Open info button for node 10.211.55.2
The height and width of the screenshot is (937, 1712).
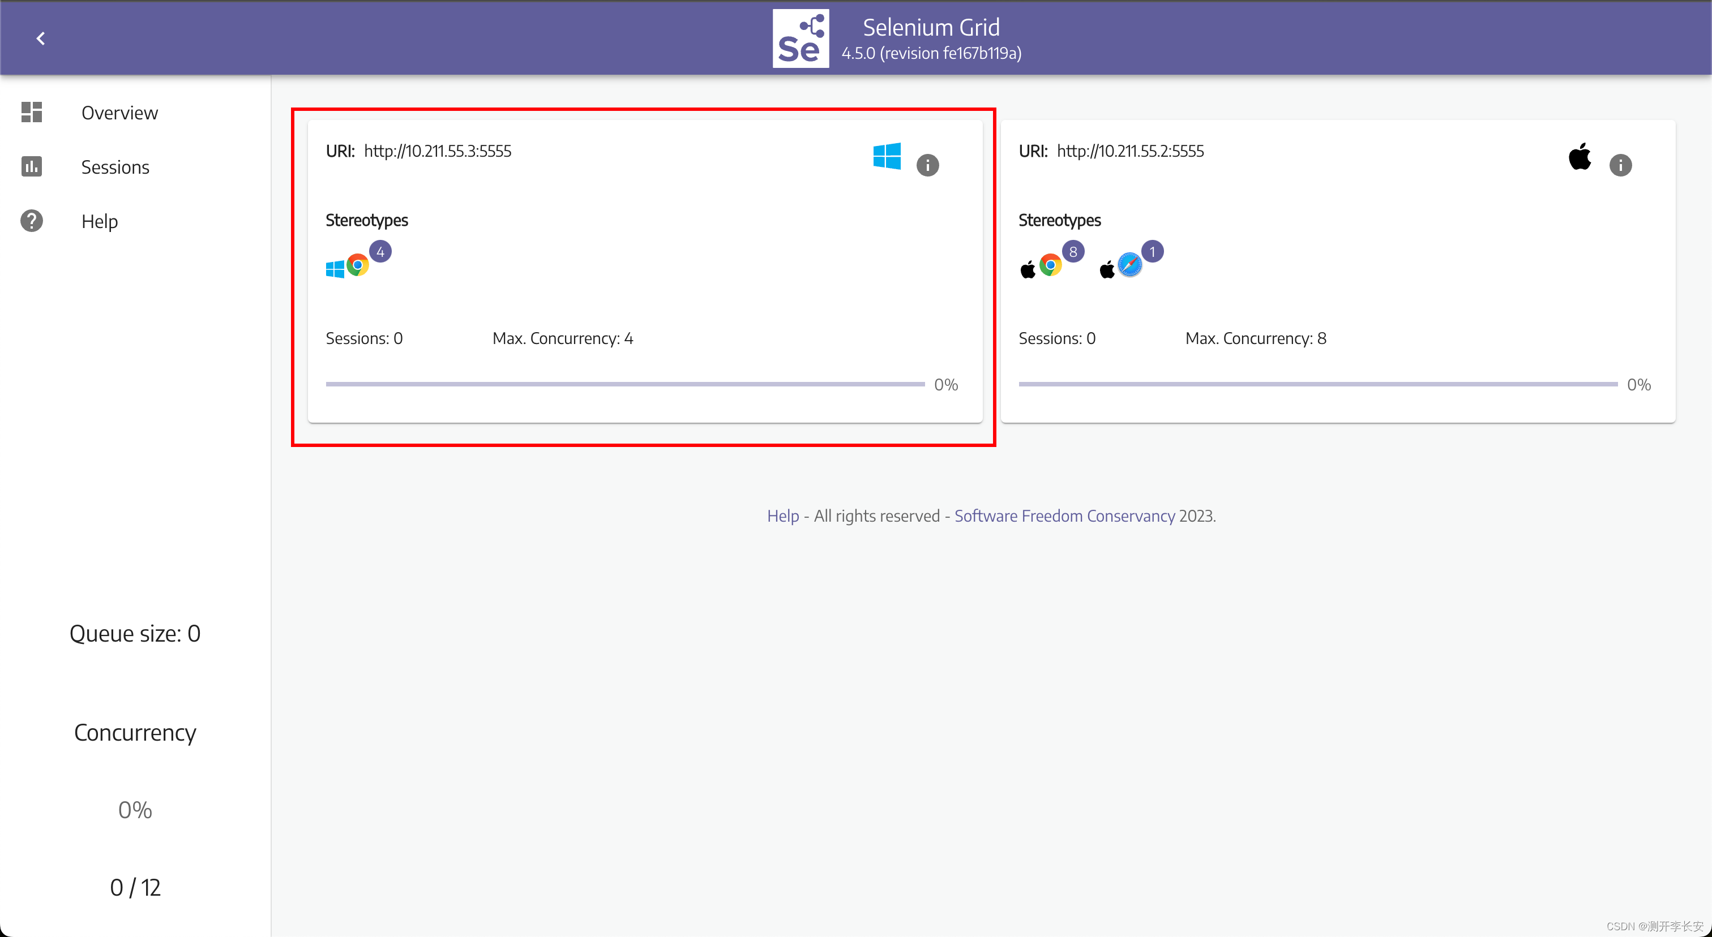click(1620, 165)
